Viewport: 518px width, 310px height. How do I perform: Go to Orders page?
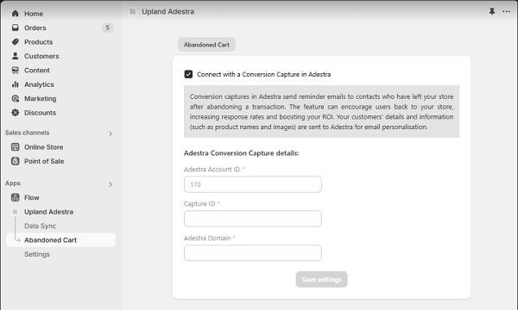(x=35, y=28)
